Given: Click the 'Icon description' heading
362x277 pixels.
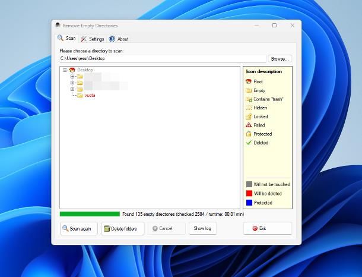Looking at the screenshot, I should [x=263, y=71].
